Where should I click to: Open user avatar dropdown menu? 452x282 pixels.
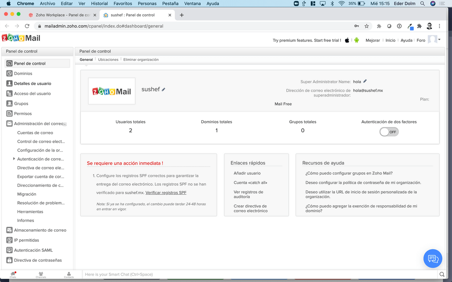tap(434, 40)
